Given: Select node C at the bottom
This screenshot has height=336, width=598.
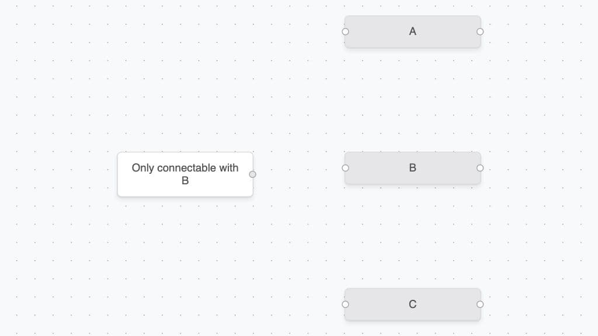Looking at the screenshot, I should click(x=413, y=304).
